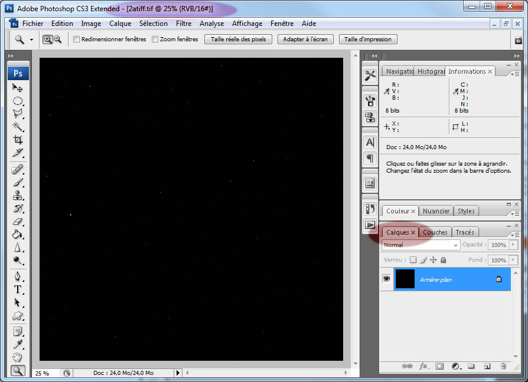Screen dimensions: 528x382
Task: Open Opacité slider arrow
Action: [513, 245]
